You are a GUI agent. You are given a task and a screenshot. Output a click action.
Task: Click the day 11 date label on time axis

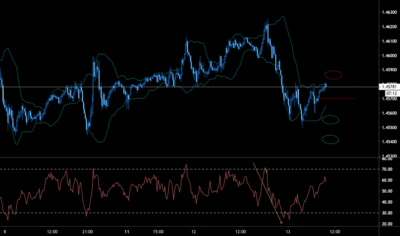(x=127, y=232)
